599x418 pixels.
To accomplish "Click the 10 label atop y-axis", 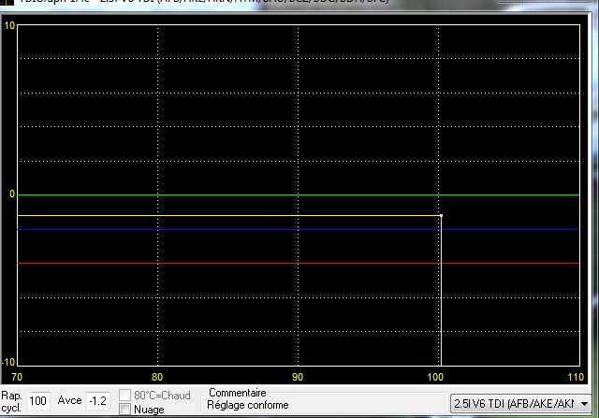I will 9,25.
